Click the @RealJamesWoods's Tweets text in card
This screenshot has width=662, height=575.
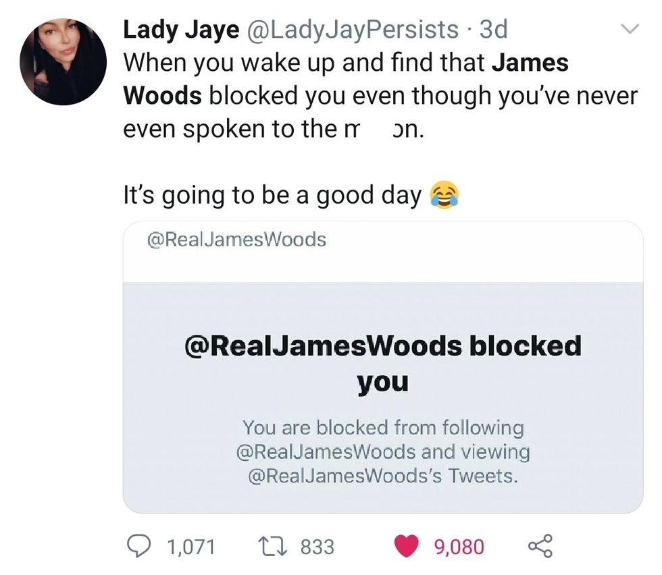(383, 476)
